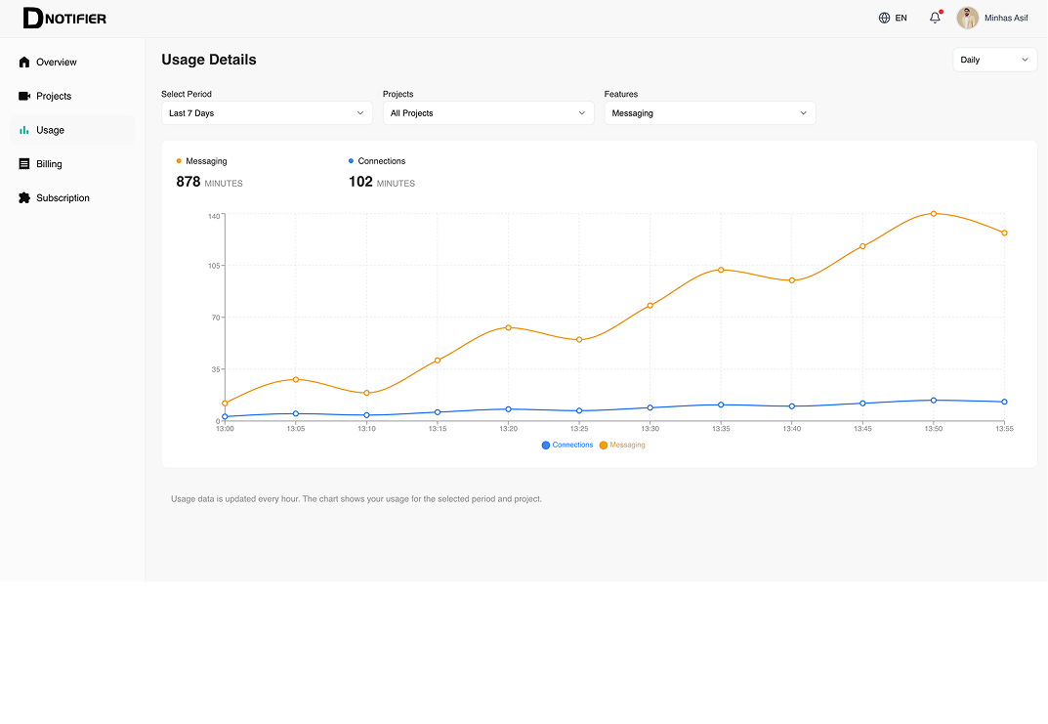Click the Messaging peak point at 13:50
Image resolution: width=1048 pixels, height=724 pixels.
(x=934, y=213)
